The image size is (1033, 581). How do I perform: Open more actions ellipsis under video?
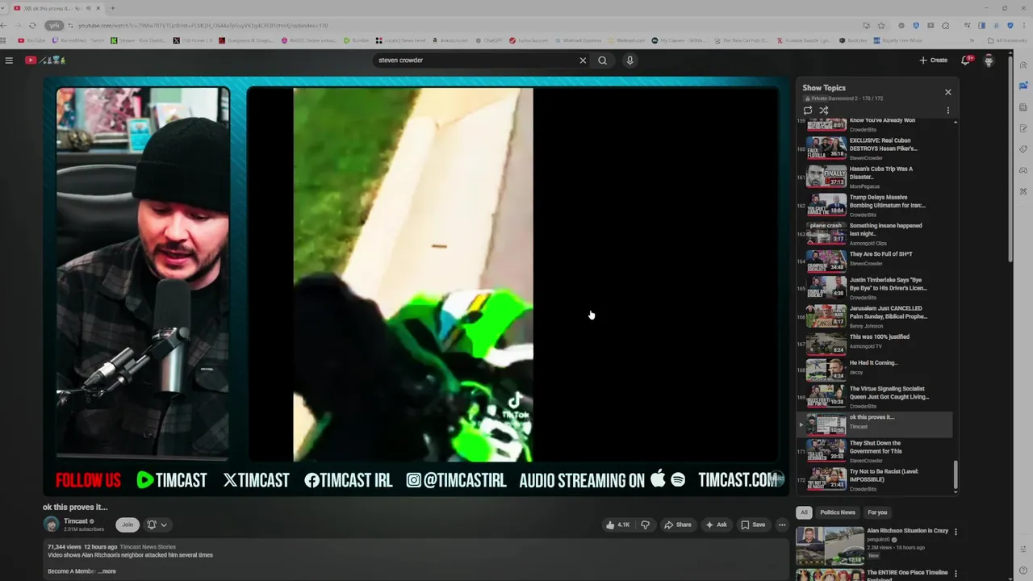782,525
